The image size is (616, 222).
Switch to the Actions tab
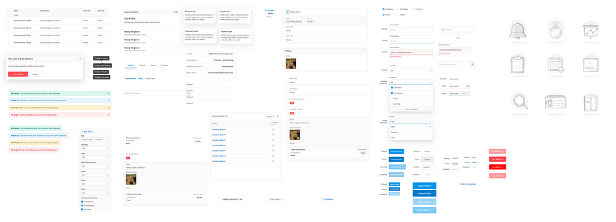click(x=143, y=65)
